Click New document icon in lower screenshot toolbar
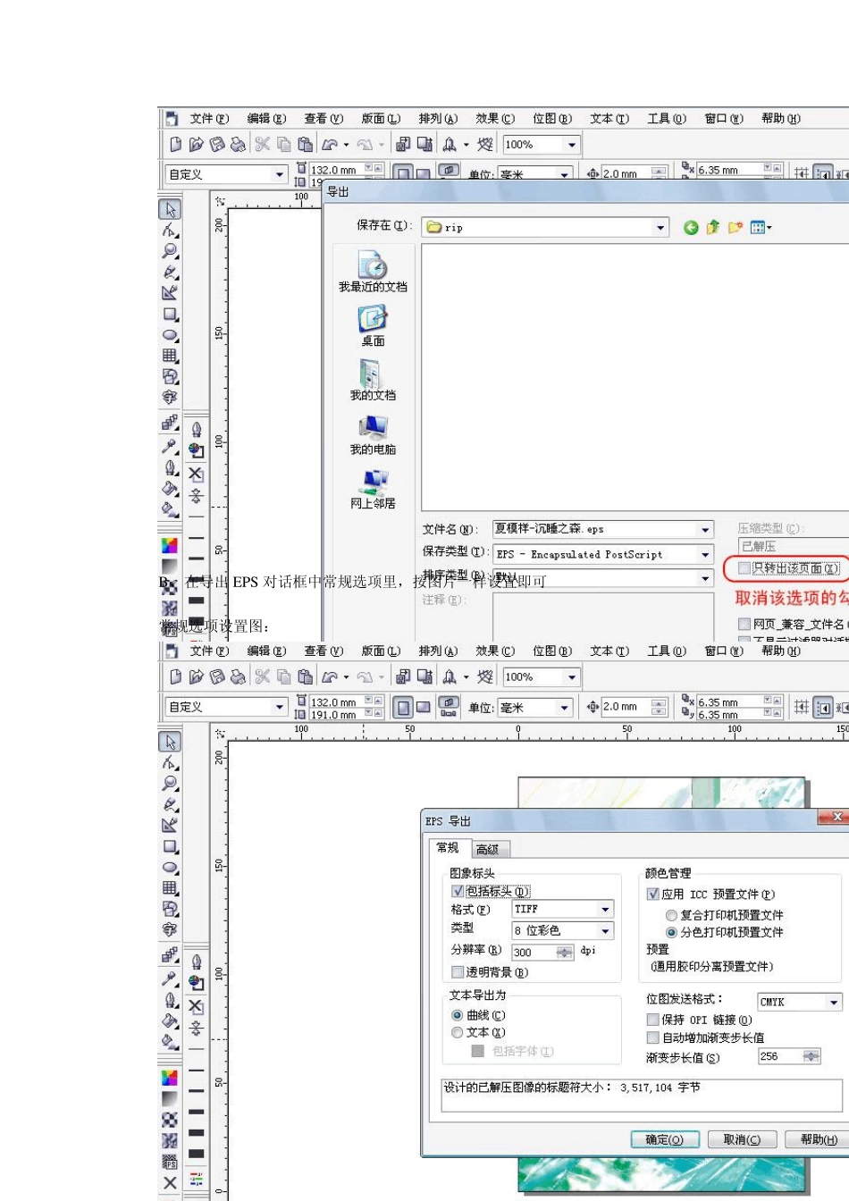The image size is (849, 1201). coord(175,676)
